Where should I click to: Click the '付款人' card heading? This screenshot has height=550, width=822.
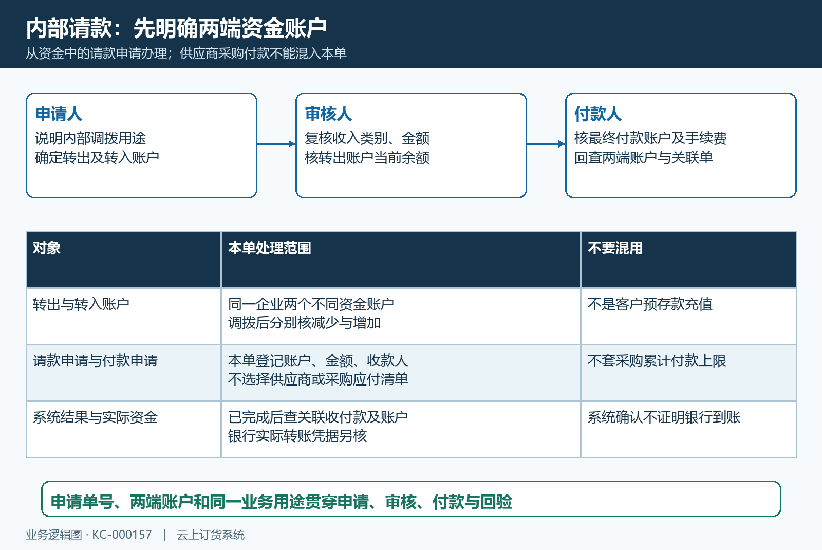point(598,114)
